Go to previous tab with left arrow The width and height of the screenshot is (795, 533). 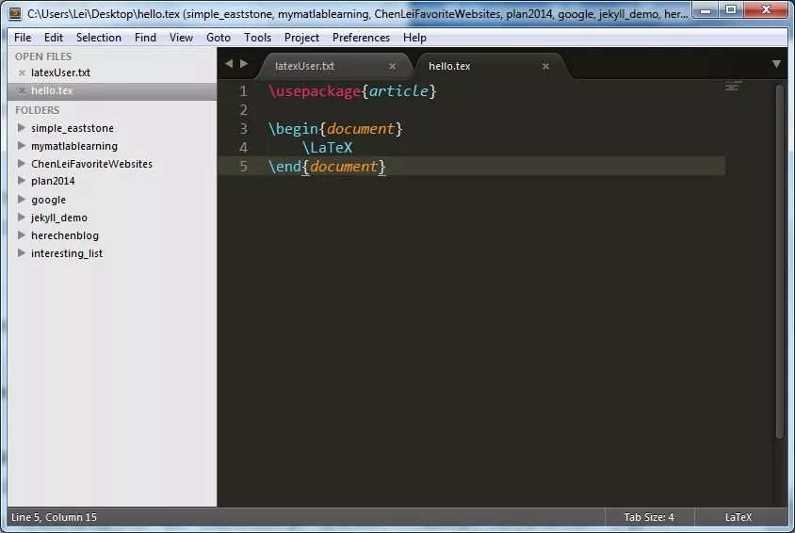(x=229, y=63)
